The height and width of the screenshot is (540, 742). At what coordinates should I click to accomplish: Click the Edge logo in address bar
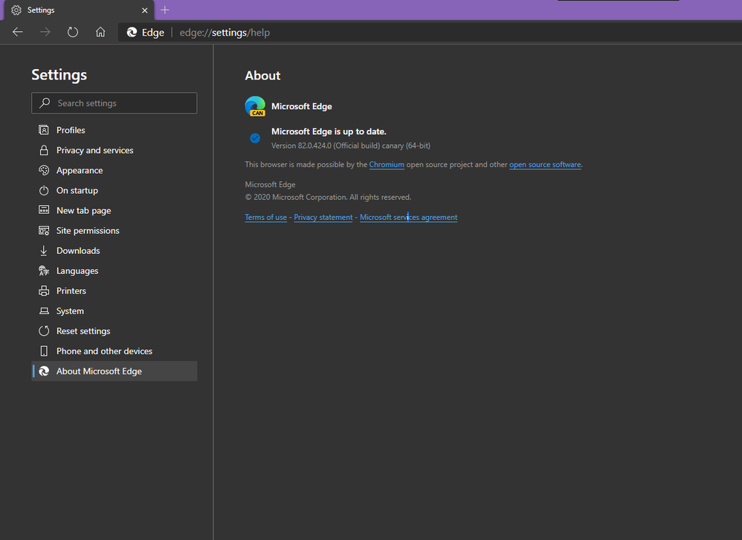coord(132,32)
